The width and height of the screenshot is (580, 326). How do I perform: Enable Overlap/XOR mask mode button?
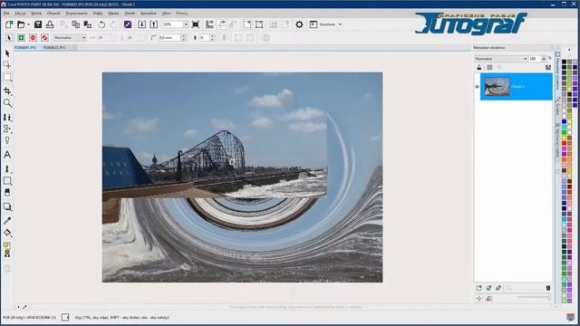point(44,38)
